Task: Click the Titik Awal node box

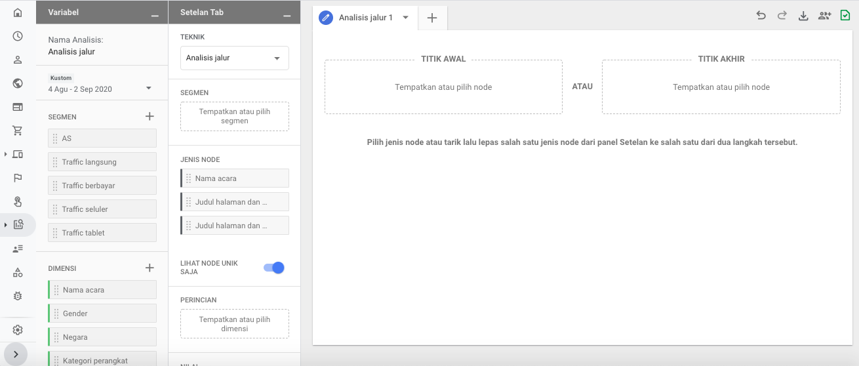Action: click(x=443, y=87)
